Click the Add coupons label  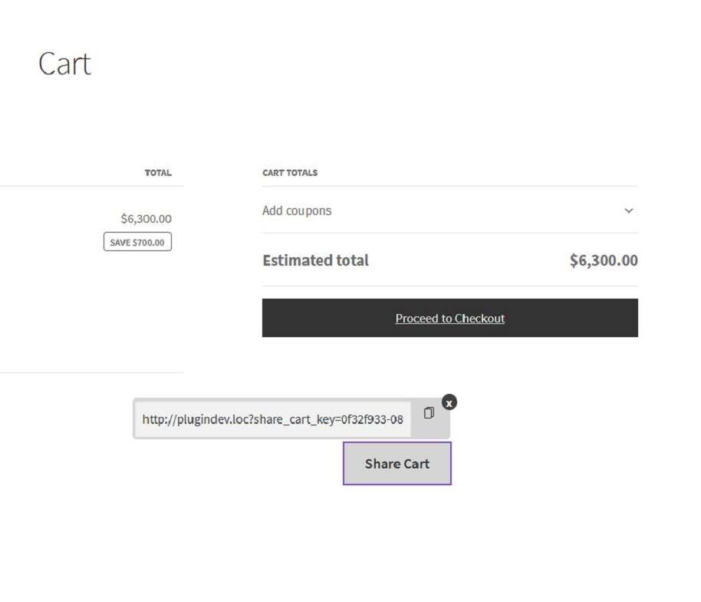click(x=297, y=210)
